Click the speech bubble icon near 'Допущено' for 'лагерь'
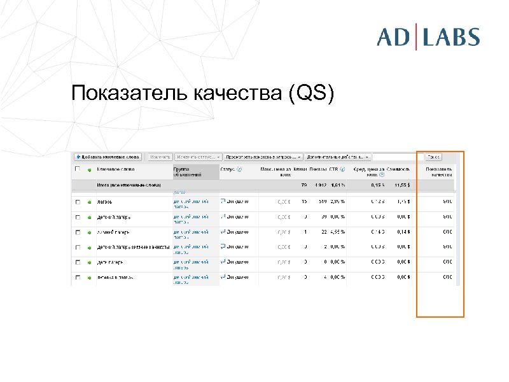The image size is (509, 382). [x=223, y=200]
